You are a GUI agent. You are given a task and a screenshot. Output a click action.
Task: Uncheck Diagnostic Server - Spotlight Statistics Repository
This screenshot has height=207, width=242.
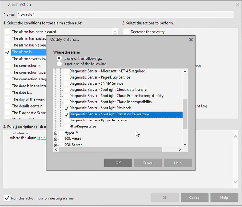[66, 115]
